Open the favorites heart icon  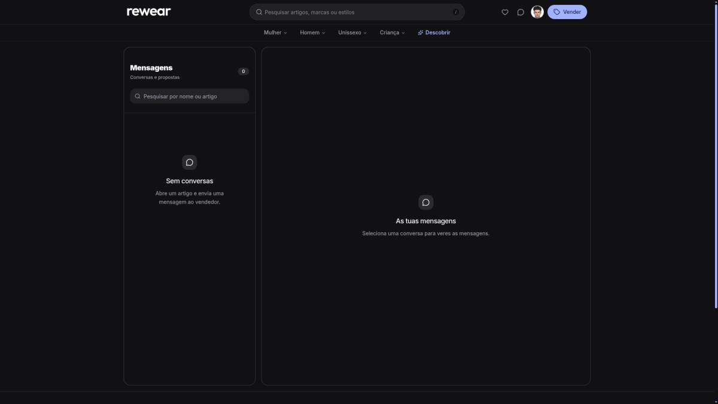point(505,12)
